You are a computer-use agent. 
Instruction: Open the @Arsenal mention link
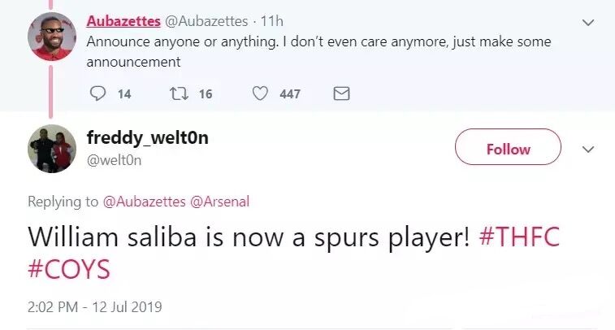click(x=219, y=201)
